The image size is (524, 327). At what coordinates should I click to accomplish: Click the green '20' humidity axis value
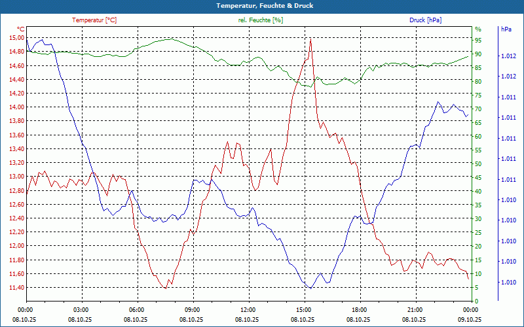[478, 247]
